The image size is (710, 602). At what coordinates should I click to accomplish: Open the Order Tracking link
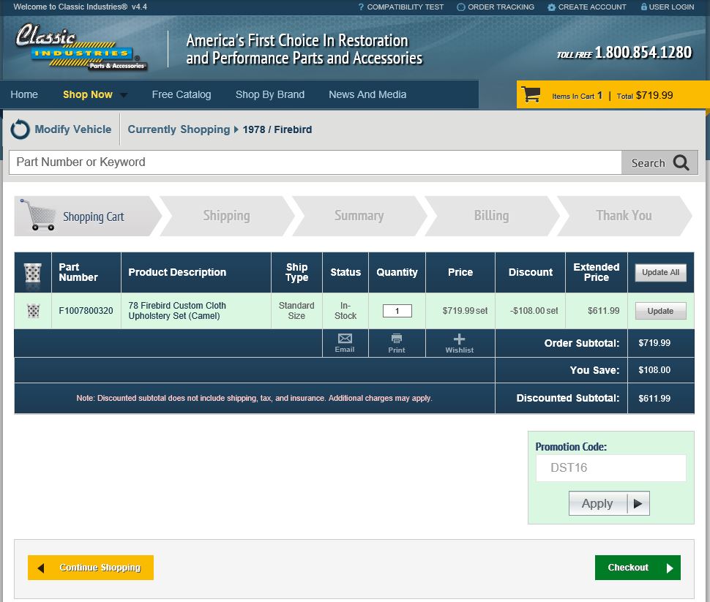pyautogui.click(x=501, y=7)
